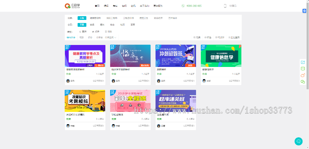Open the 彩虹全程班 course thumbnail
Image resolution: width=309 pixels, height=149 pixels.
coord(130,101)
